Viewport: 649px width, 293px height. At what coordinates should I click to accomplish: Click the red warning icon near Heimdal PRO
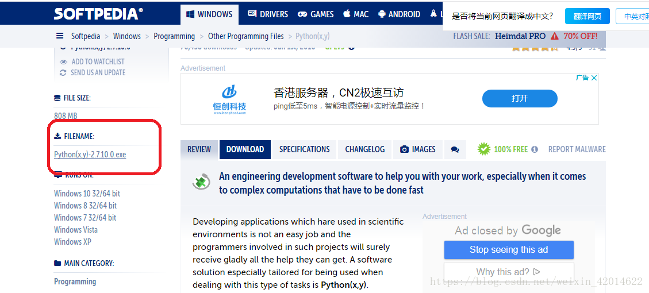(x=554, y=36)
